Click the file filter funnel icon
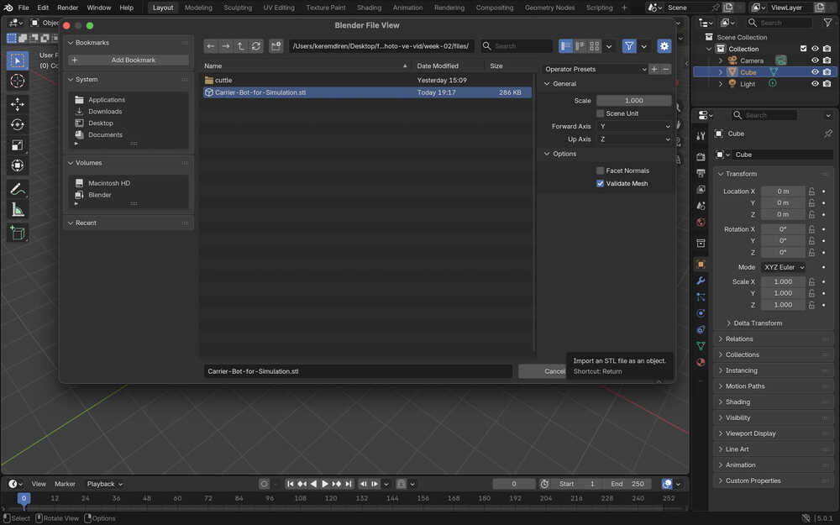Viewport: 840px width, 525px height. [628, 46]
